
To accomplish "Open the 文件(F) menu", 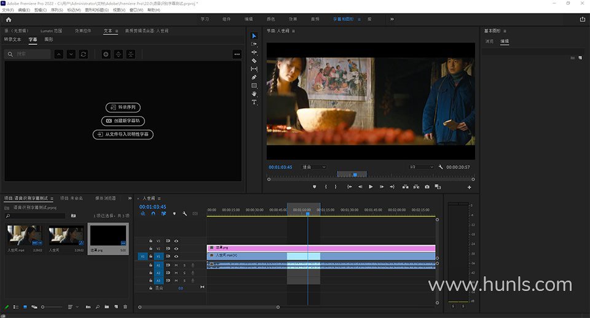I will (8, 10).
